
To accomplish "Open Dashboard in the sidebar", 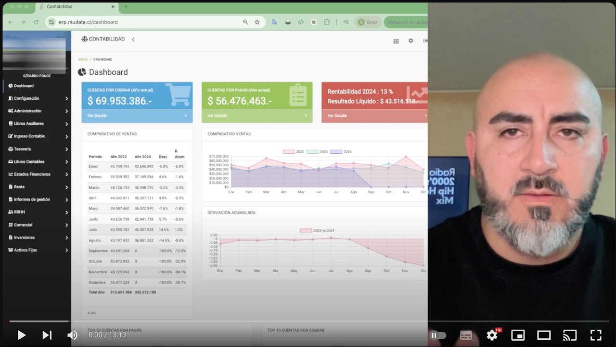I will click(x=37, y=86).
